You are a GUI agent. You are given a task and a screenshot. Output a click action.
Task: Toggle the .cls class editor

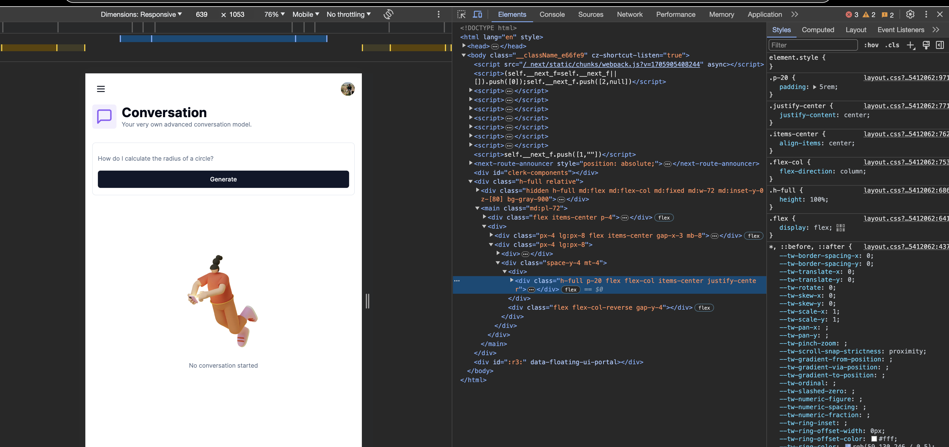coord(892,45)
